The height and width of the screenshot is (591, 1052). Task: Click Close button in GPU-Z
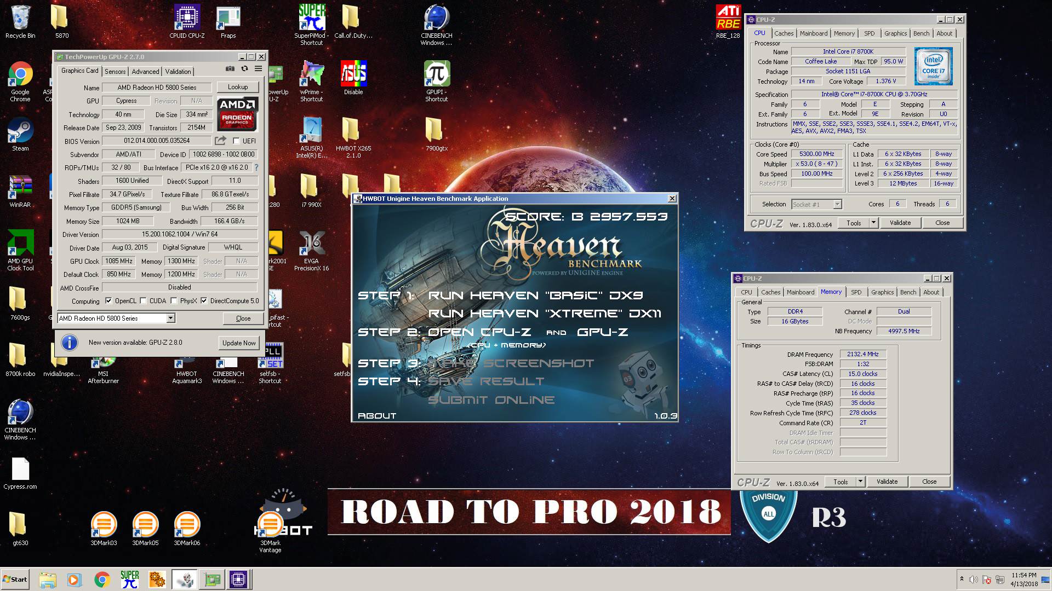(x=243, y=318)
